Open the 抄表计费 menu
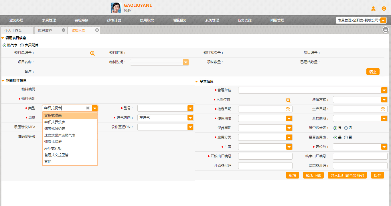Screen dimensions: 391x206 pos(114,20)
